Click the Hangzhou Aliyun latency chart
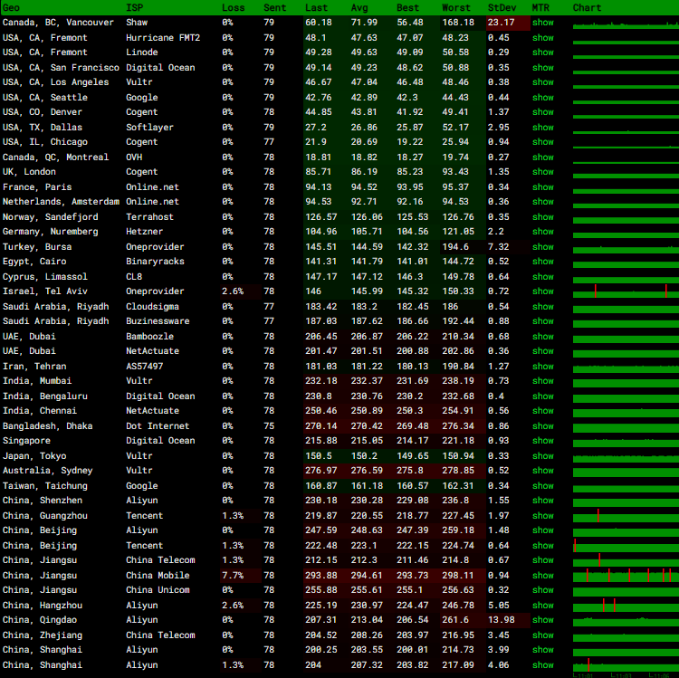The height and width of the screenshot is (678, 679). (626, 606)
